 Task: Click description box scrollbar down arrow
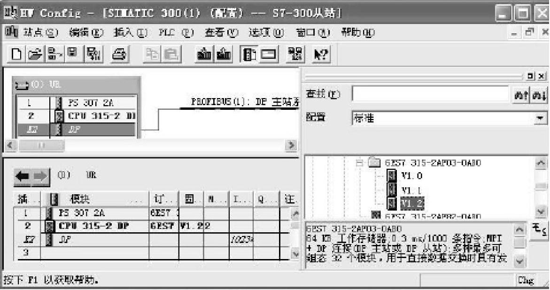click(x=519, y=261)
